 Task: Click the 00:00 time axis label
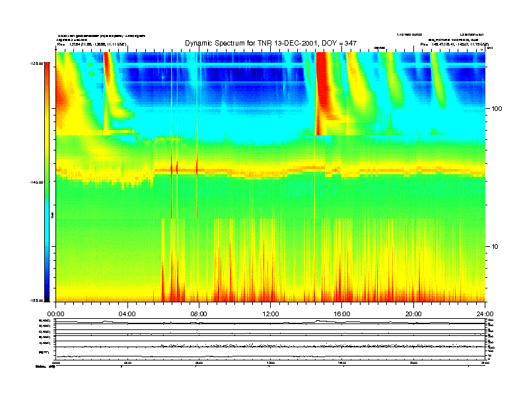click(55, 314)
